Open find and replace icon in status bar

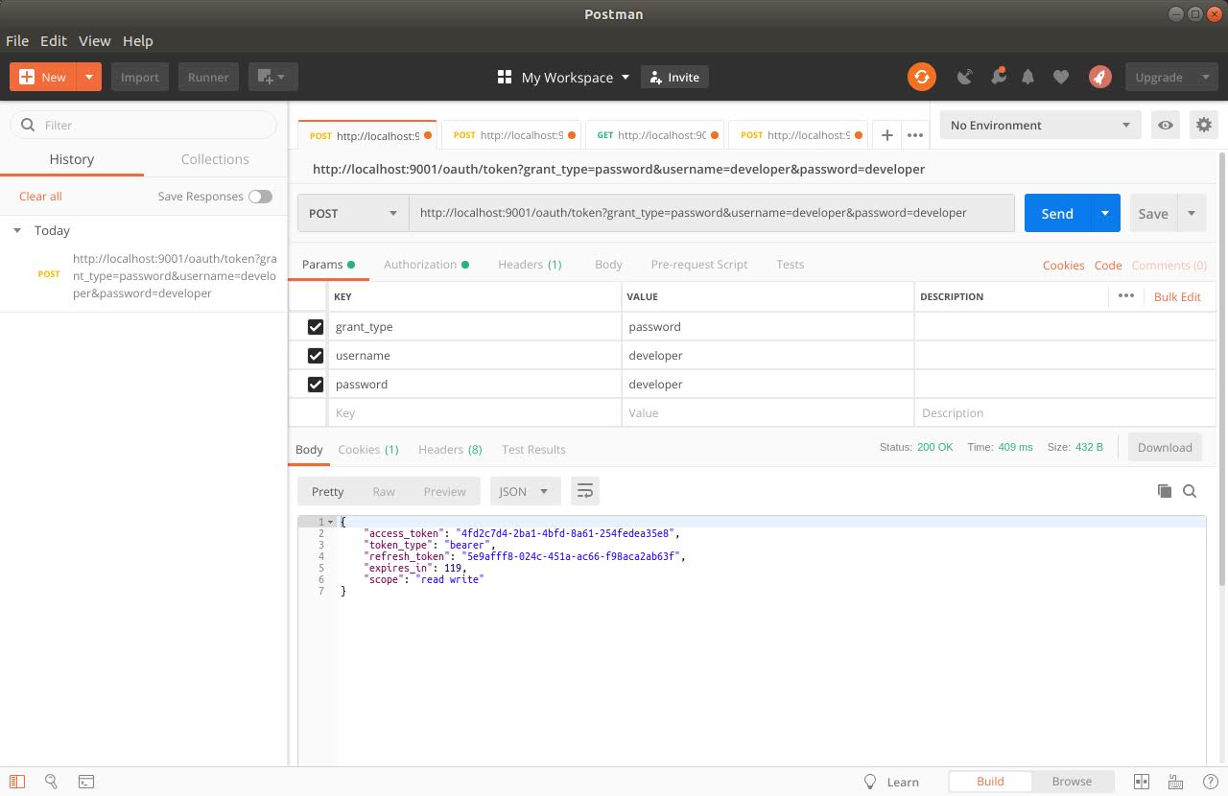pos(52,782)
